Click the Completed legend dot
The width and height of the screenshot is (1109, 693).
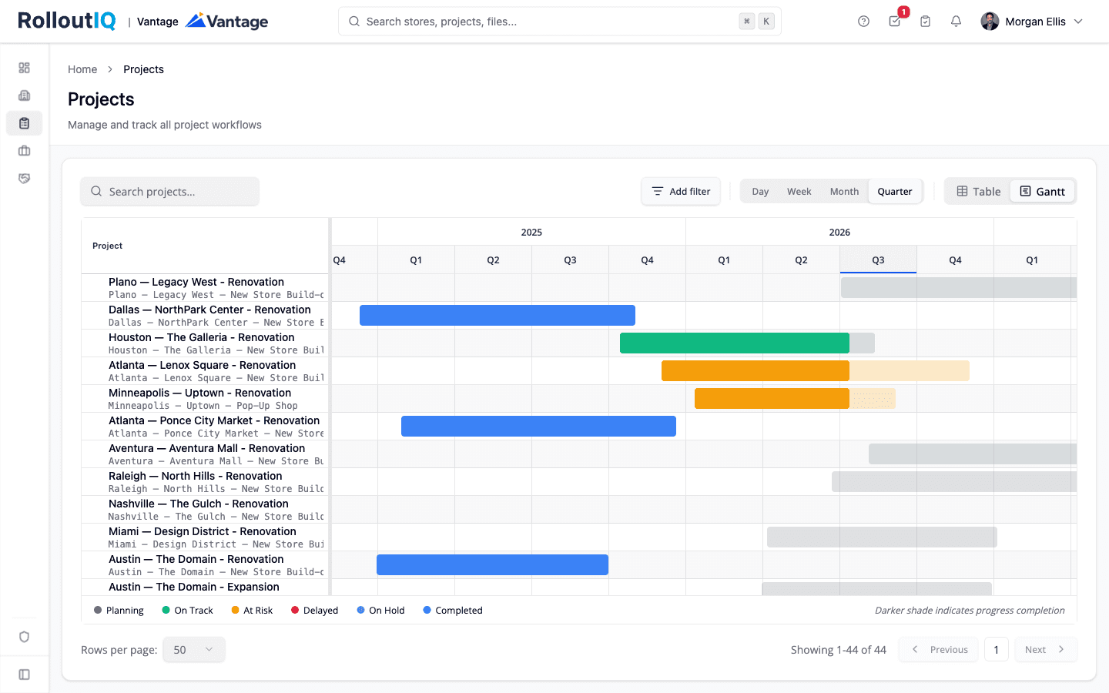coord(427,610)
